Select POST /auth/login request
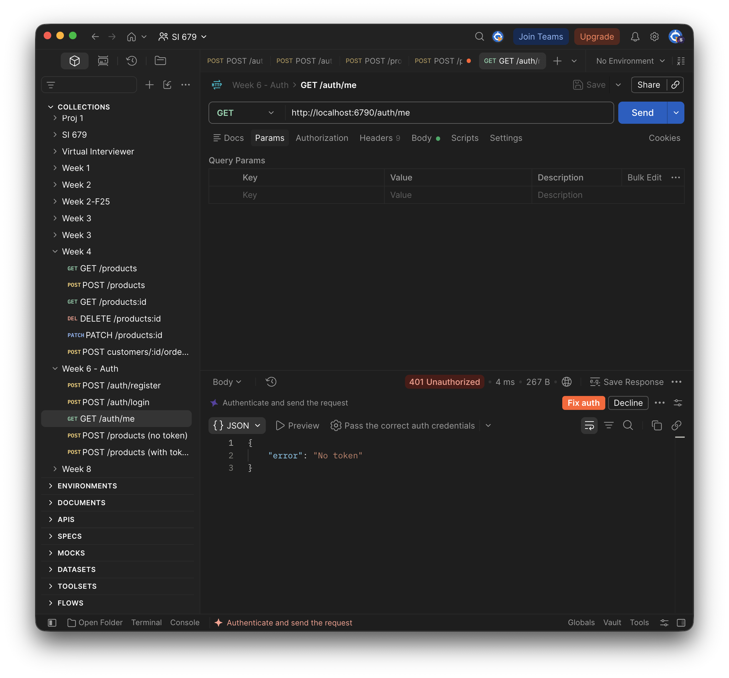The image size is (729, 678). [x=116, y=402]
